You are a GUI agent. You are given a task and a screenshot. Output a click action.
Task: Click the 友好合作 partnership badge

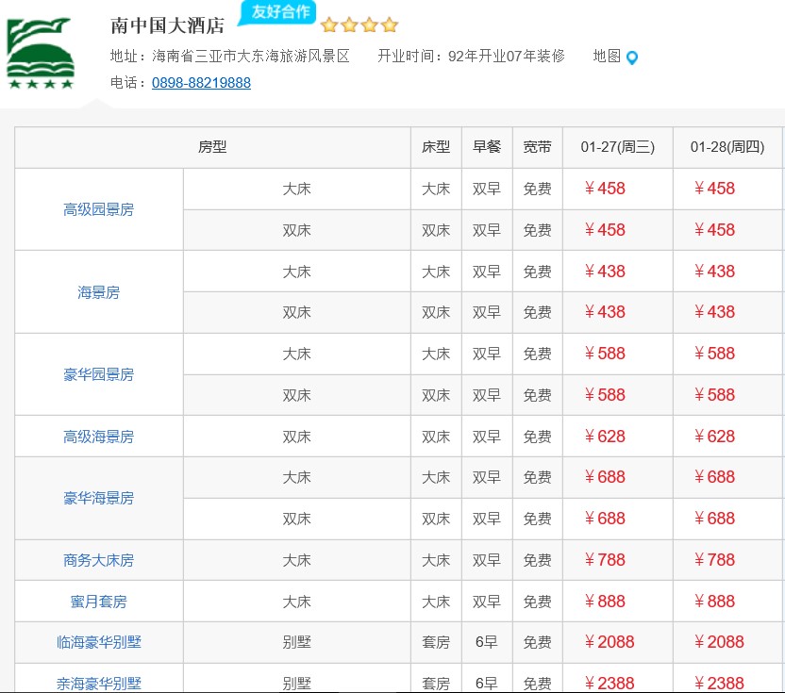(278, 12)
